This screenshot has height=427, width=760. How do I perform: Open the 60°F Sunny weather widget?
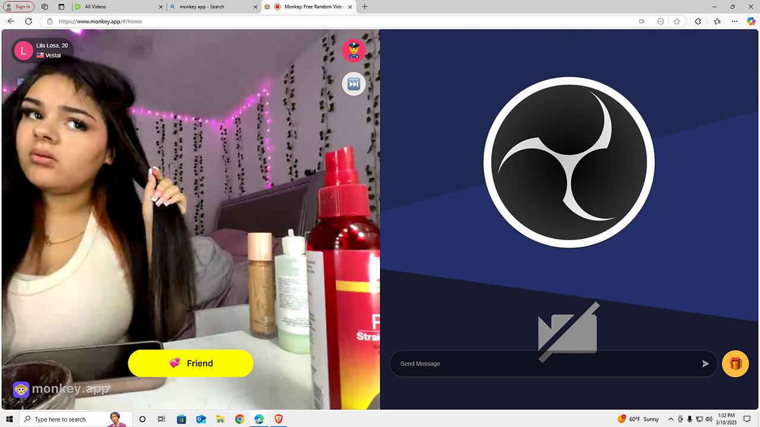[638, 419]
